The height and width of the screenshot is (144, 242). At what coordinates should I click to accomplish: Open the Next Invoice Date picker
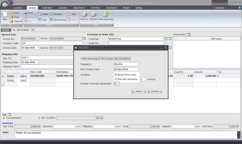[x=138, y=69]
